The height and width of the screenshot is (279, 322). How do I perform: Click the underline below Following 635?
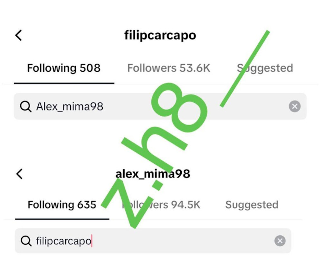[62, 219]
